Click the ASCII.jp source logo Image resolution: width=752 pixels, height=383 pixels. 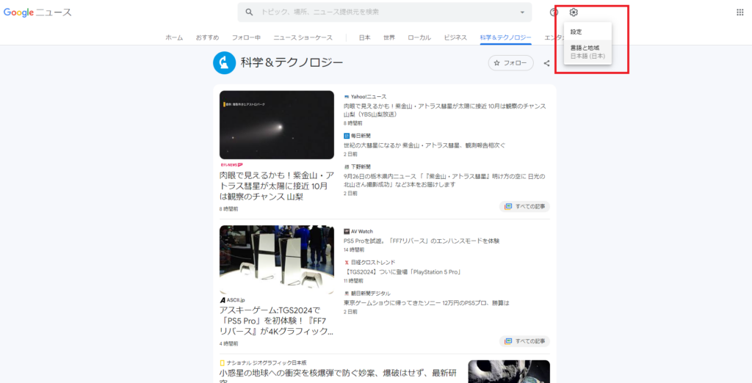click(233, 299)
